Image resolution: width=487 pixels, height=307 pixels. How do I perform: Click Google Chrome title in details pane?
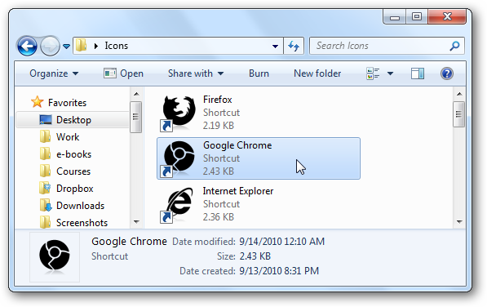point(129,242)
